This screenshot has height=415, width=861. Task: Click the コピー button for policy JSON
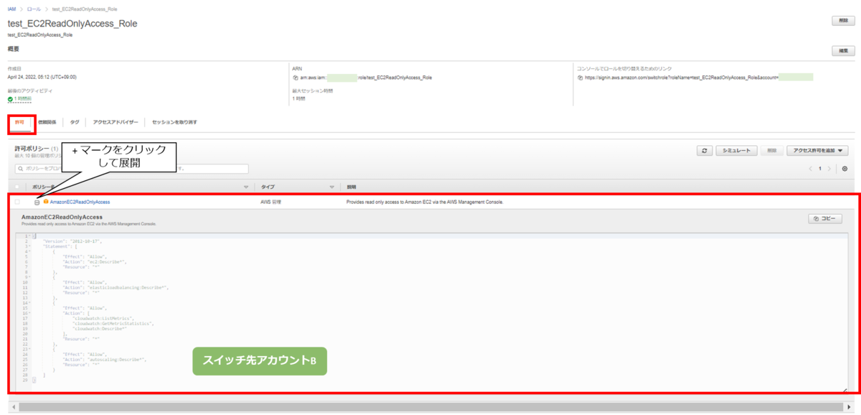tap(825, 218)
